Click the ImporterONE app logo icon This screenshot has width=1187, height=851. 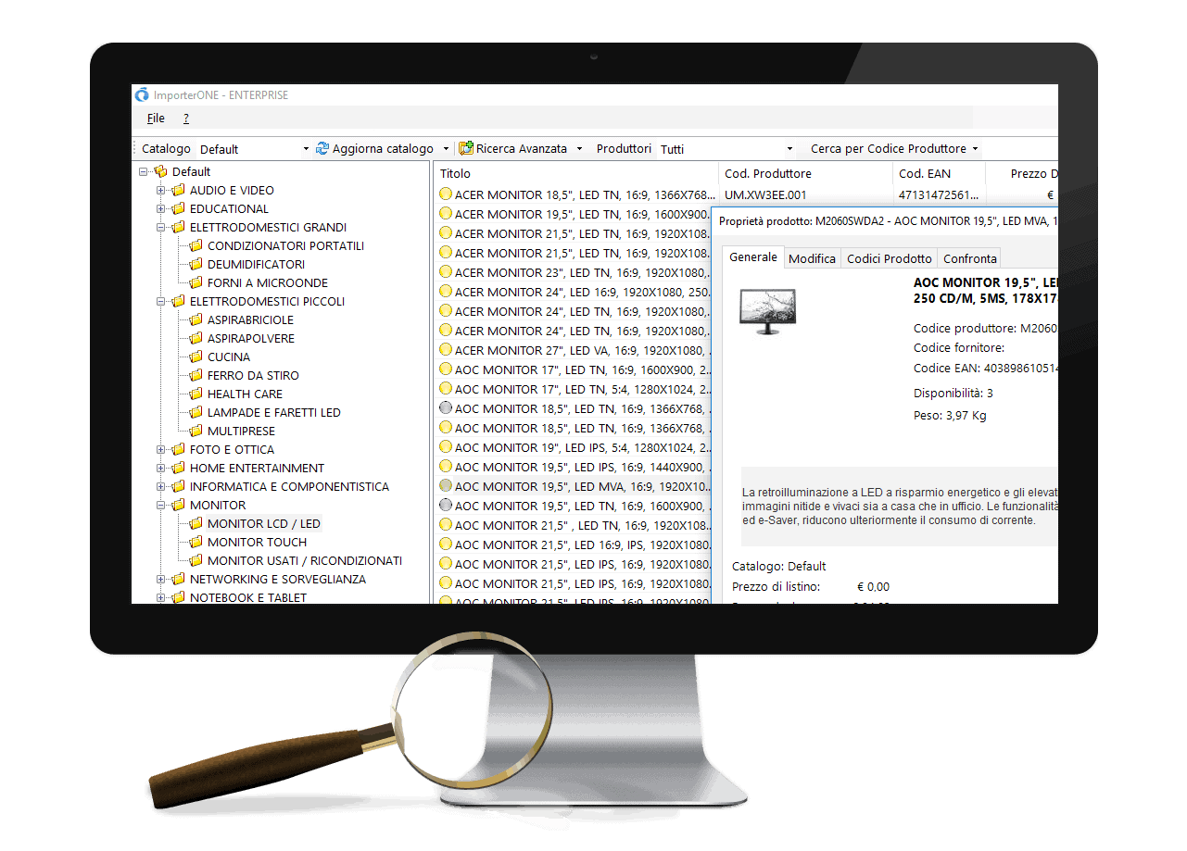pos(142,94)
